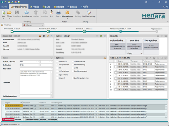Click the Plausibel step marker on progress bar

(x=48, y=31)
